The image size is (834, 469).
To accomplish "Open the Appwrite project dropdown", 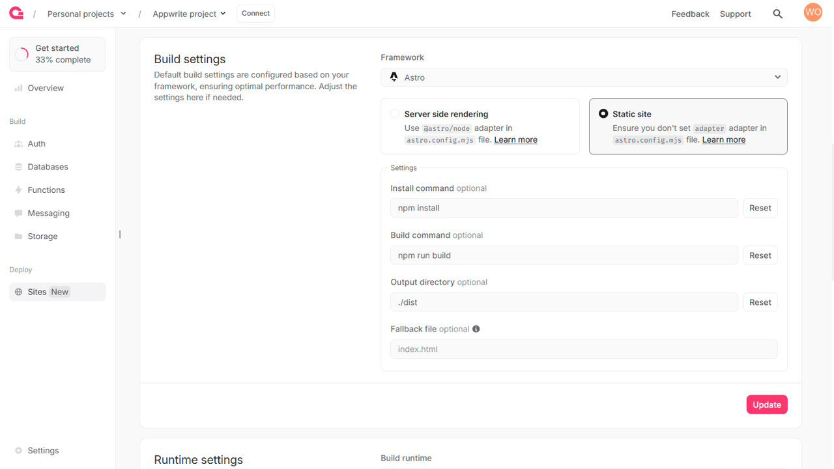I will tap(189, 14).
